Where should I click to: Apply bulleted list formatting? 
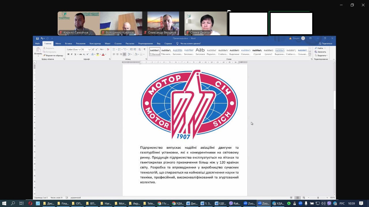point(114,49)
